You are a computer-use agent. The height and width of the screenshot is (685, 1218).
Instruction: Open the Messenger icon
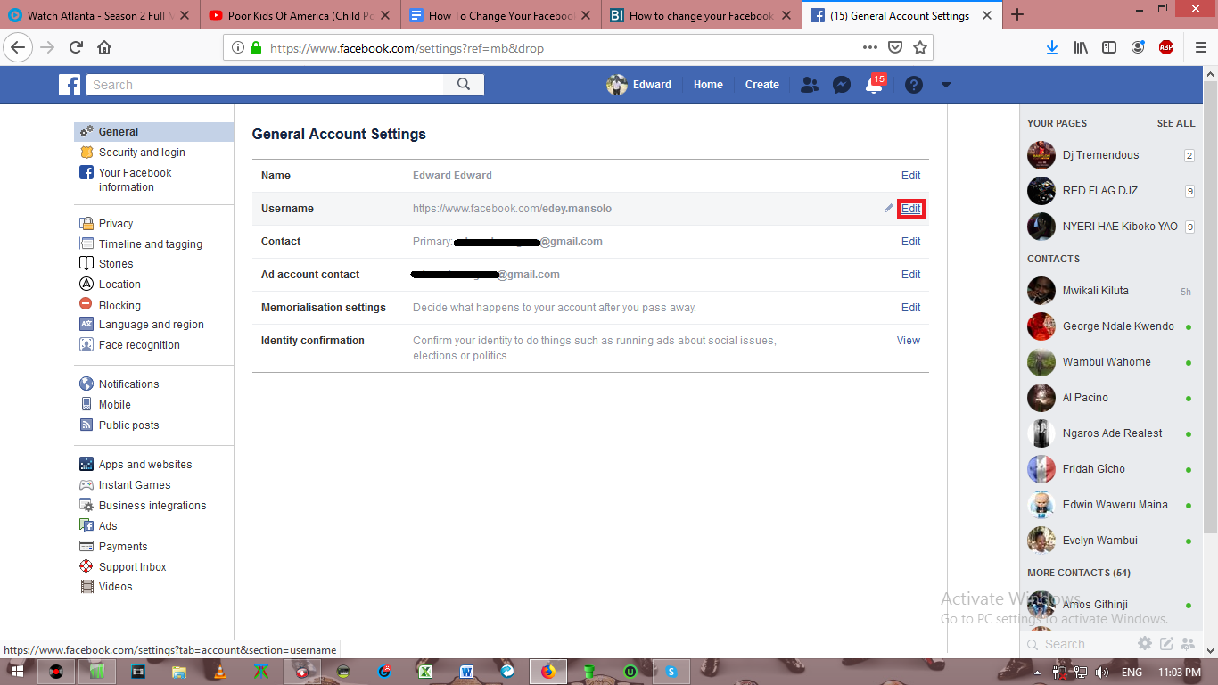(841, 85)
